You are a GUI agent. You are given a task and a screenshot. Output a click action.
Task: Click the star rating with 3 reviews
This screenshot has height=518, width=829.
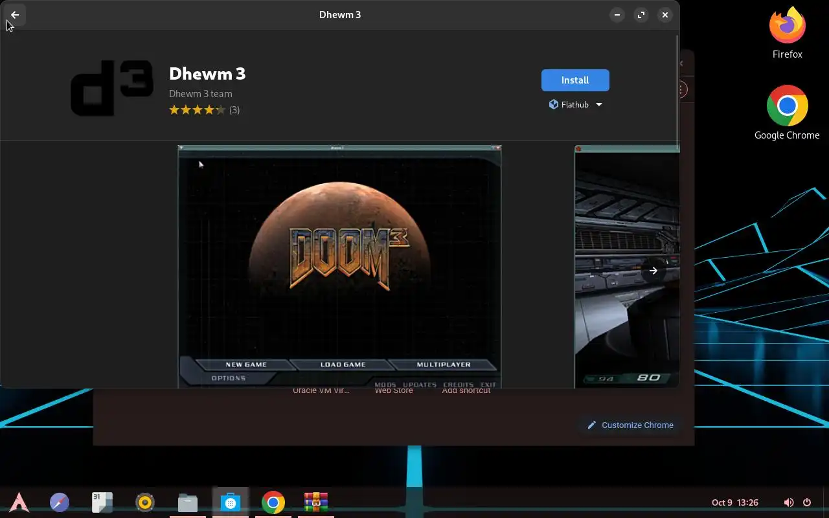click(204, 110)
